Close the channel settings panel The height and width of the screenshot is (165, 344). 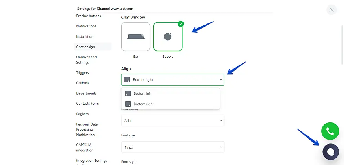[x=332, y=10]
